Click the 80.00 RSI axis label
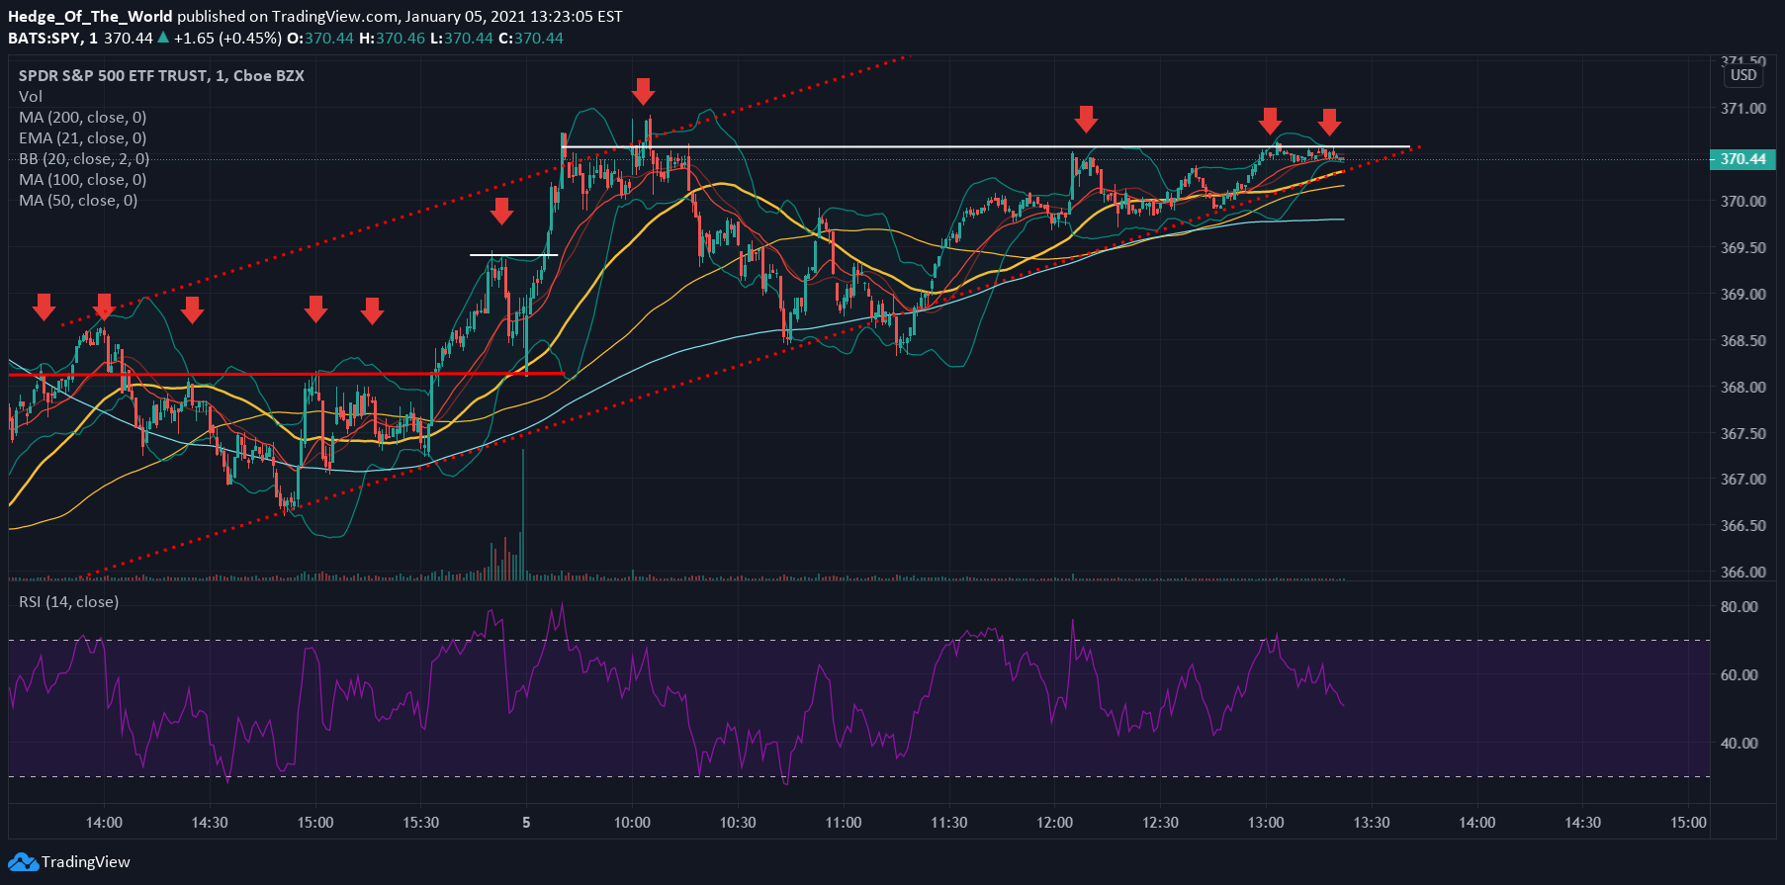Screen dimensions: 1785x885 1740,606
